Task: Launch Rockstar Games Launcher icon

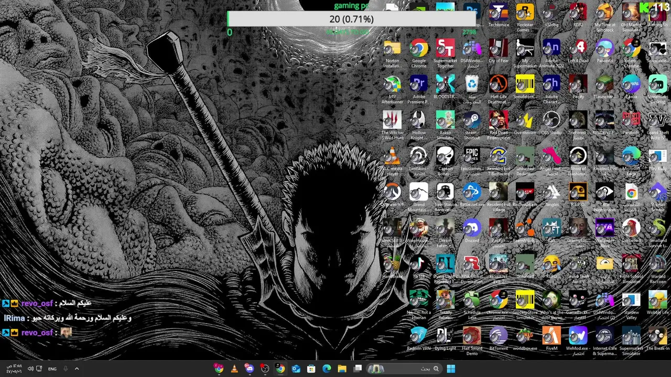Action: coord(525,18)
